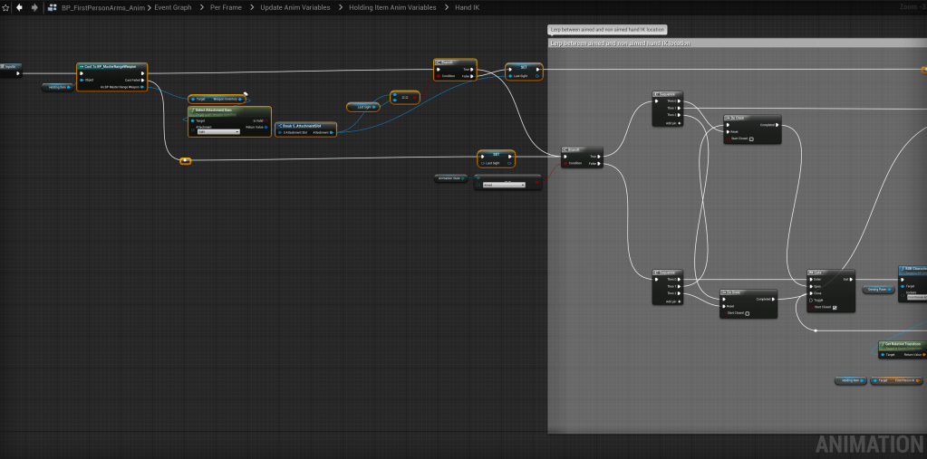The width and height of the screenshot is (927, 459).
Task: Click the favorite star icon in breadcrumb bar
Action: click(x=6, y=7)
